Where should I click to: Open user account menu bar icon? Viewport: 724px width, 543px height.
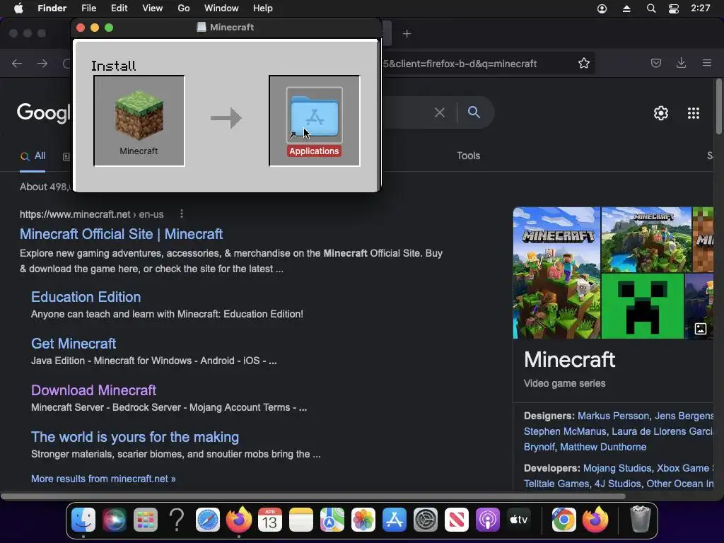[602, 8]
